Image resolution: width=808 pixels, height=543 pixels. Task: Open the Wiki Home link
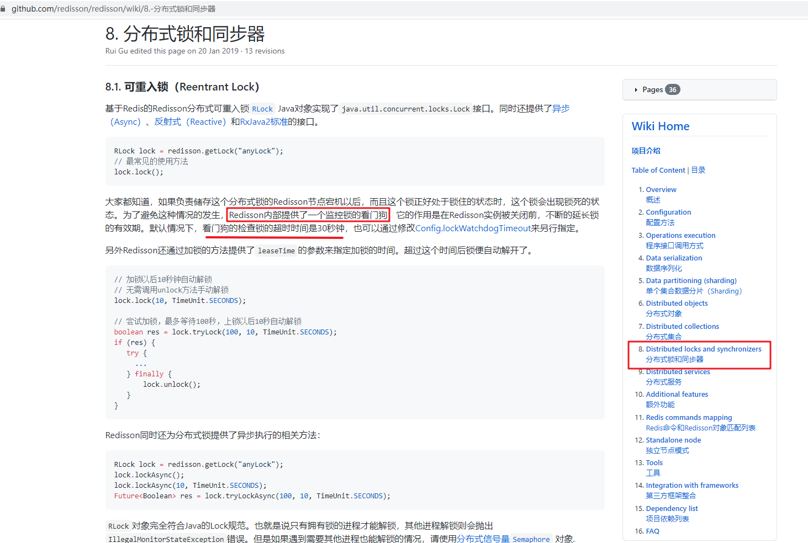click(x=661, y=126)
